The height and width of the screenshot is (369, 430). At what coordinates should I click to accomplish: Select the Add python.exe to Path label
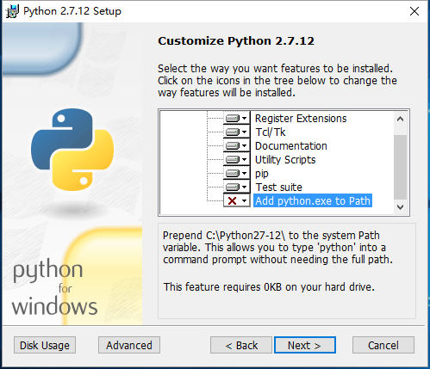[313, 200]
